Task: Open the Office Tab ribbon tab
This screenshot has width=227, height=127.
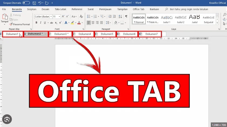Action: (138, 9)
